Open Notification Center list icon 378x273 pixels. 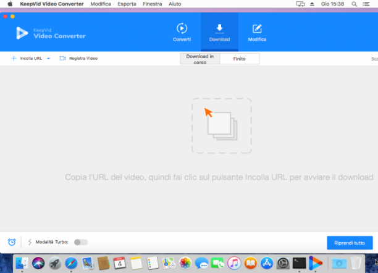click(366, 4)
